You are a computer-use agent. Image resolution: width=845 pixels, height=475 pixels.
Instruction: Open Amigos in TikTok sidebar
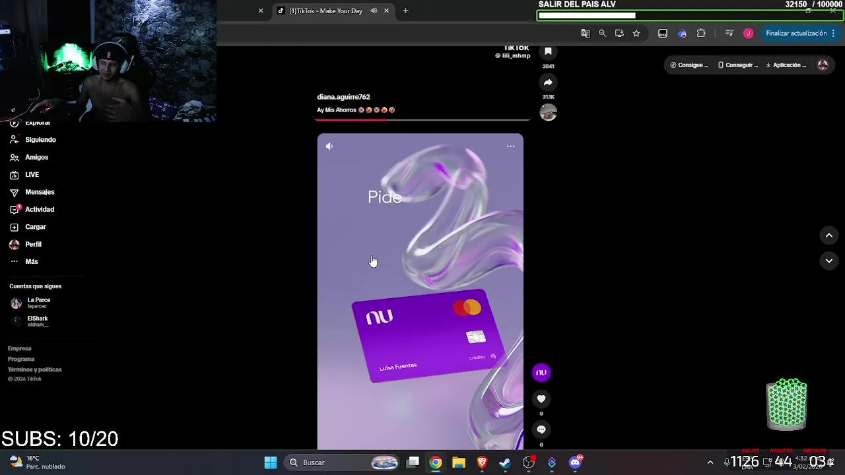[x=29, y=157]
